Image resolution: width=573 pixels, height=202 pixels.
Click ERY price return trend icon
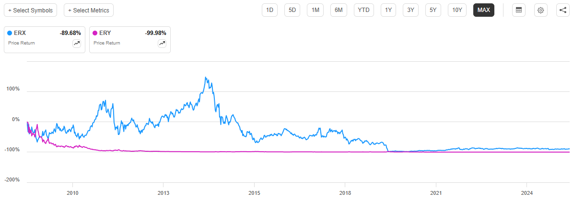(162, 44)
